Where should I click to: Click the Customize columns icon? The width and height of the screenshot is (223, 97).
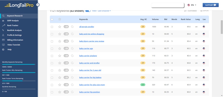click(x=185, y=11)
